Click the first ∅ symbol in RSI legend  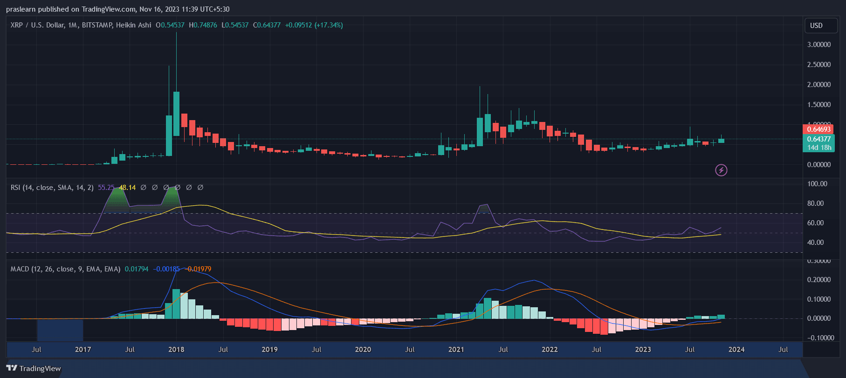pos(144,188)
